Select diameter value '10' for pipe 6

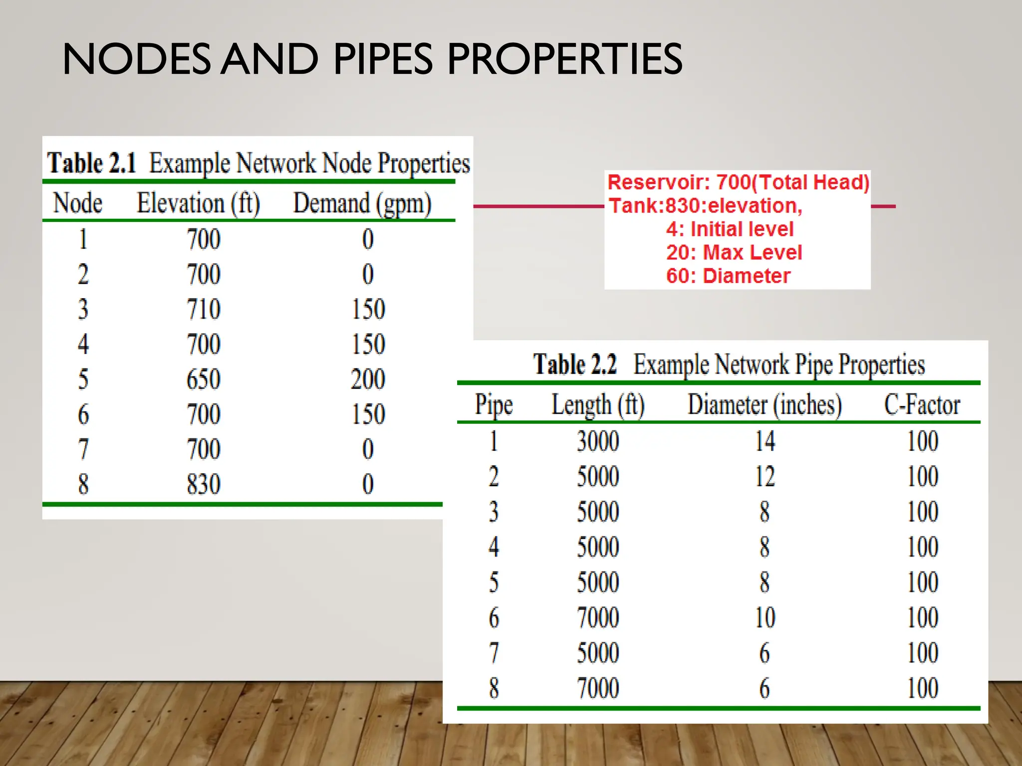point(765,618)
